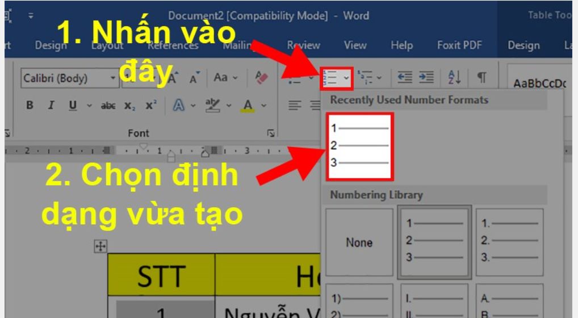The height and width of the screenshot is (318, 578).
Task: Choose the plain 1 2 3 library format
Action: tap(434, 242)
